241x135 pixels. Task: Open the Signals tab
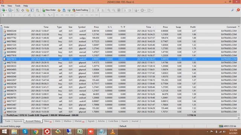91,121
